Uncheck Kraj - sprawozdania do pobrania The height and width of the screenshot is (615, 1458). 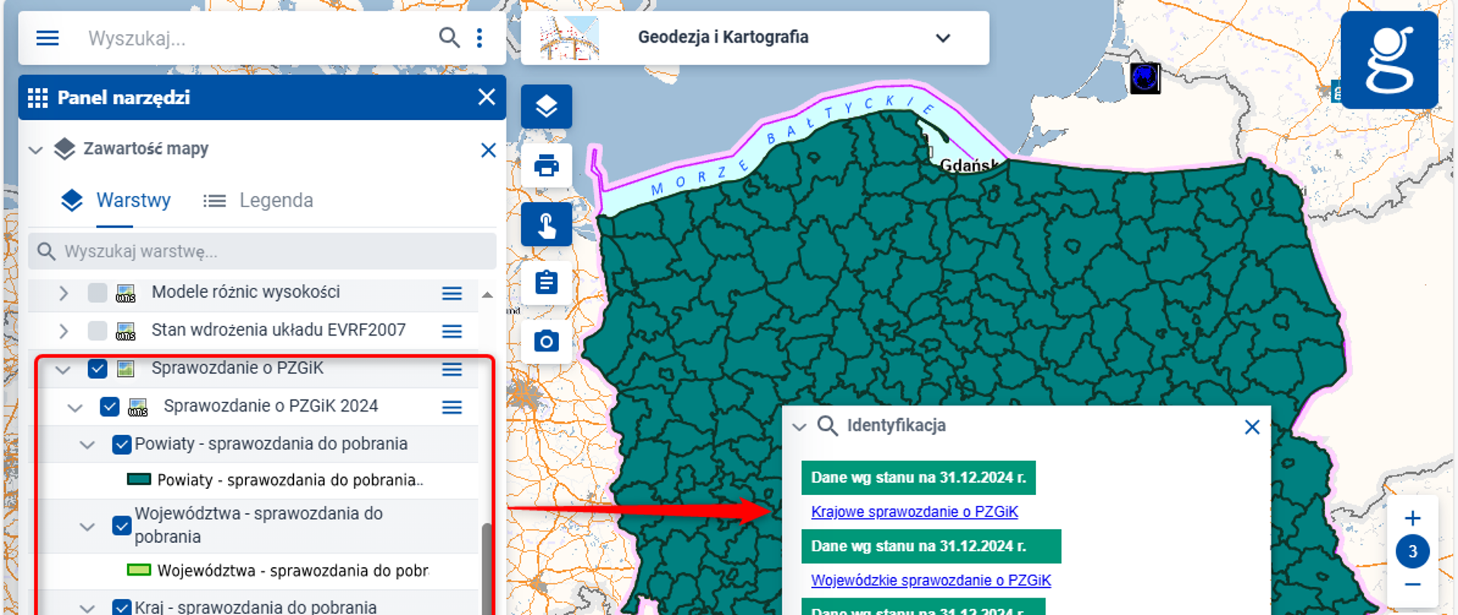tap(121, 607)
